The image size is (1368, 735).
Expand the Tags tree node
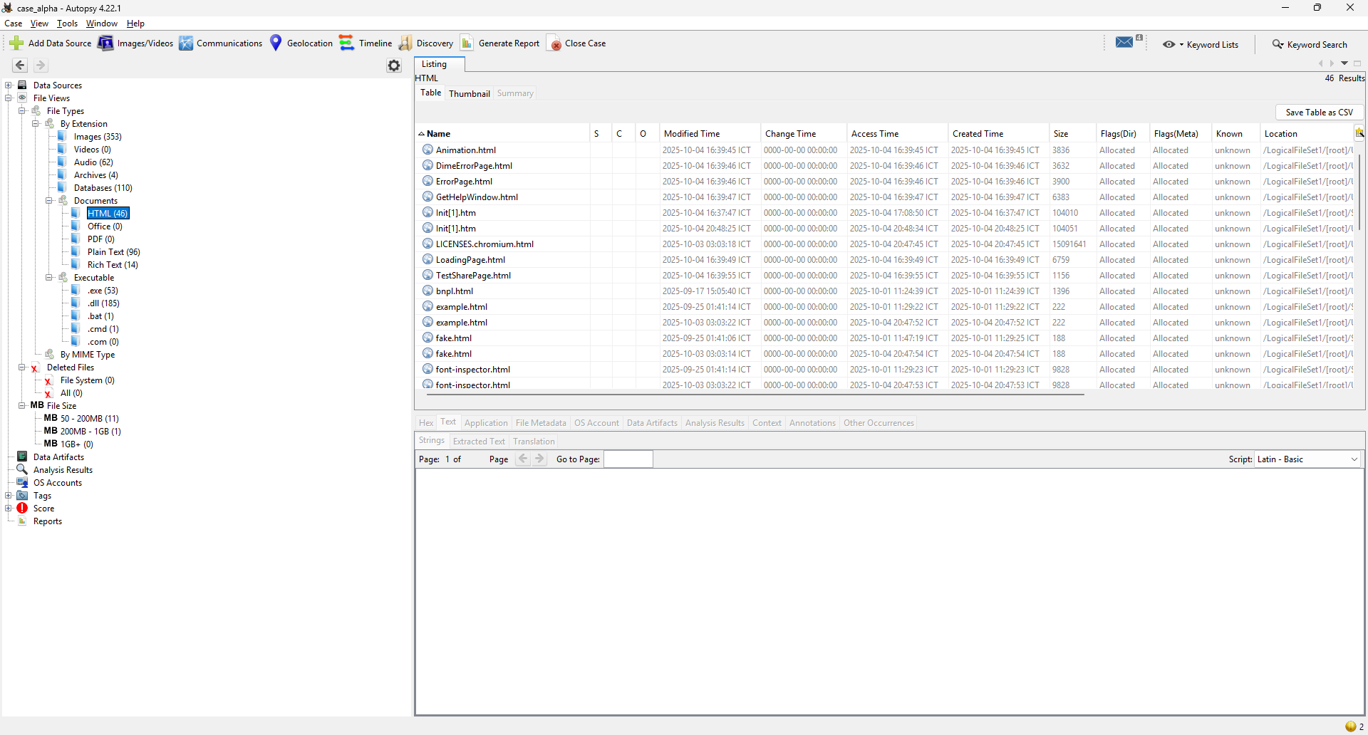tap(9, 495)
